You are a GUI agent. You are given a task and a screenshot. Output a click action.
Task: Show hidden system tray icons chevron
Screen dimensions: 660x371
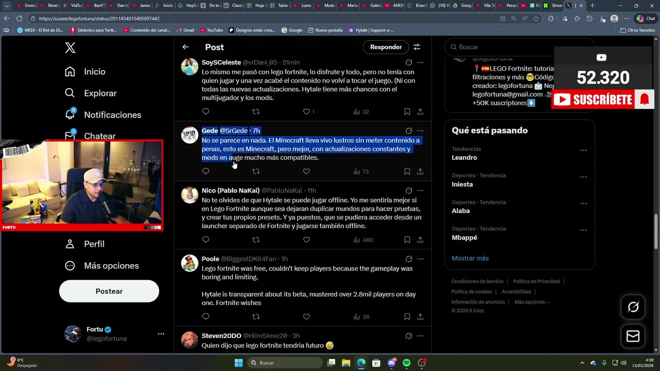pyautogui.click(x=582, y=363)
